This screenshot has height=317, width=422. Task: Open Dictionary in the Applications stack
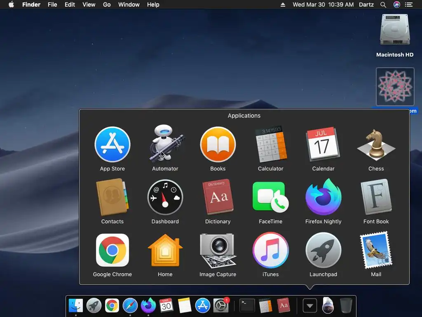tap(218, 197)
